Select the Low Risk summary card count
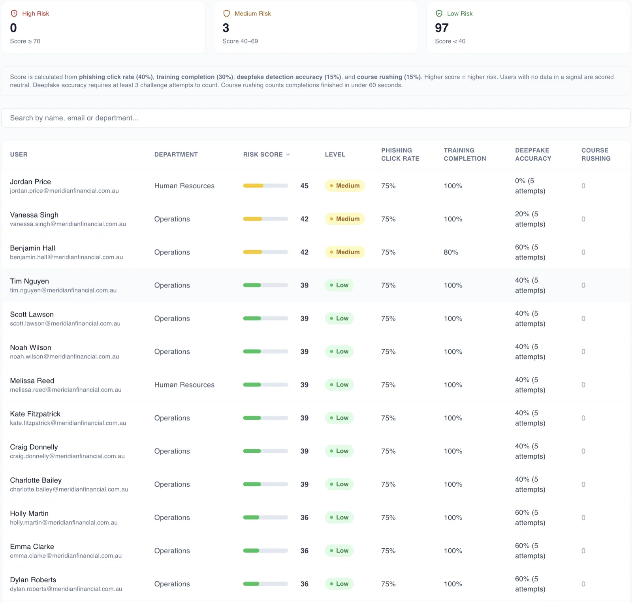The image size is (632, 604). coord(442,28)
